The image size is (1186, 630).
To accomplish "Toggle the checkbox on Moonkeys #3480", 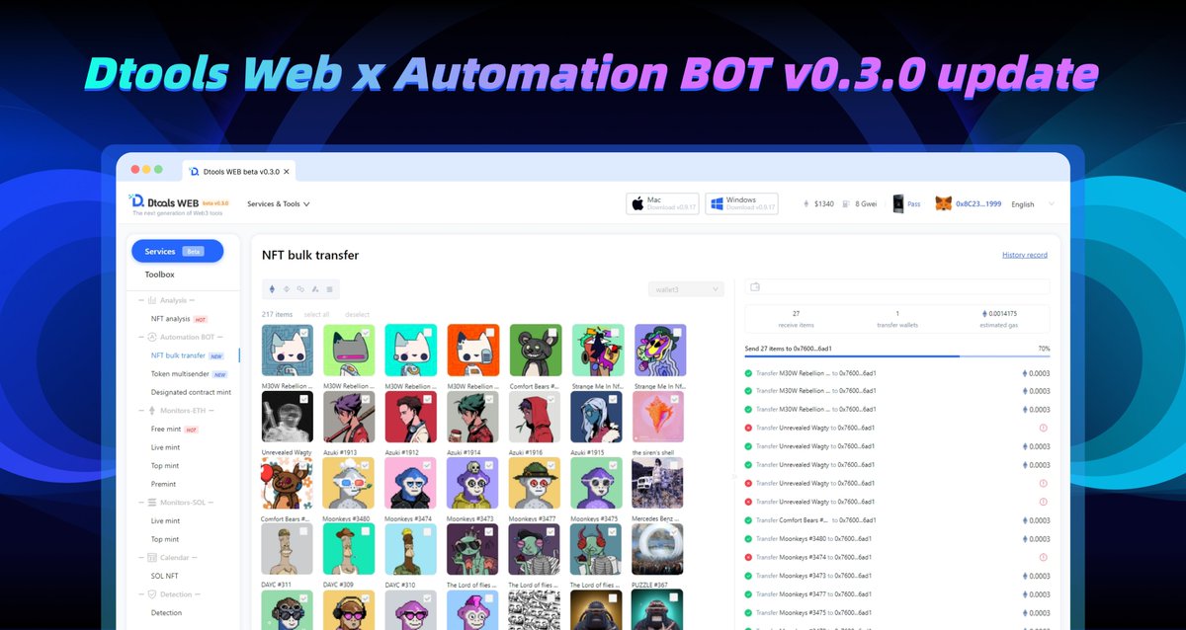I will (x=366, y=466).
